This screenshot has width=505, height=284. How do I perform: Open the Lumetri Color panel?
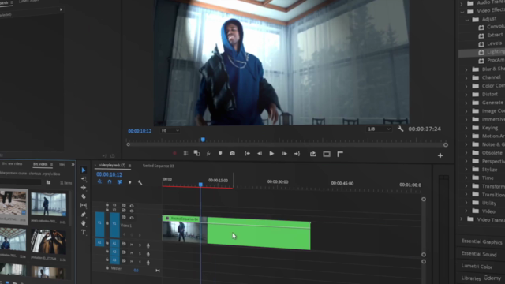[x=477, y=267]
